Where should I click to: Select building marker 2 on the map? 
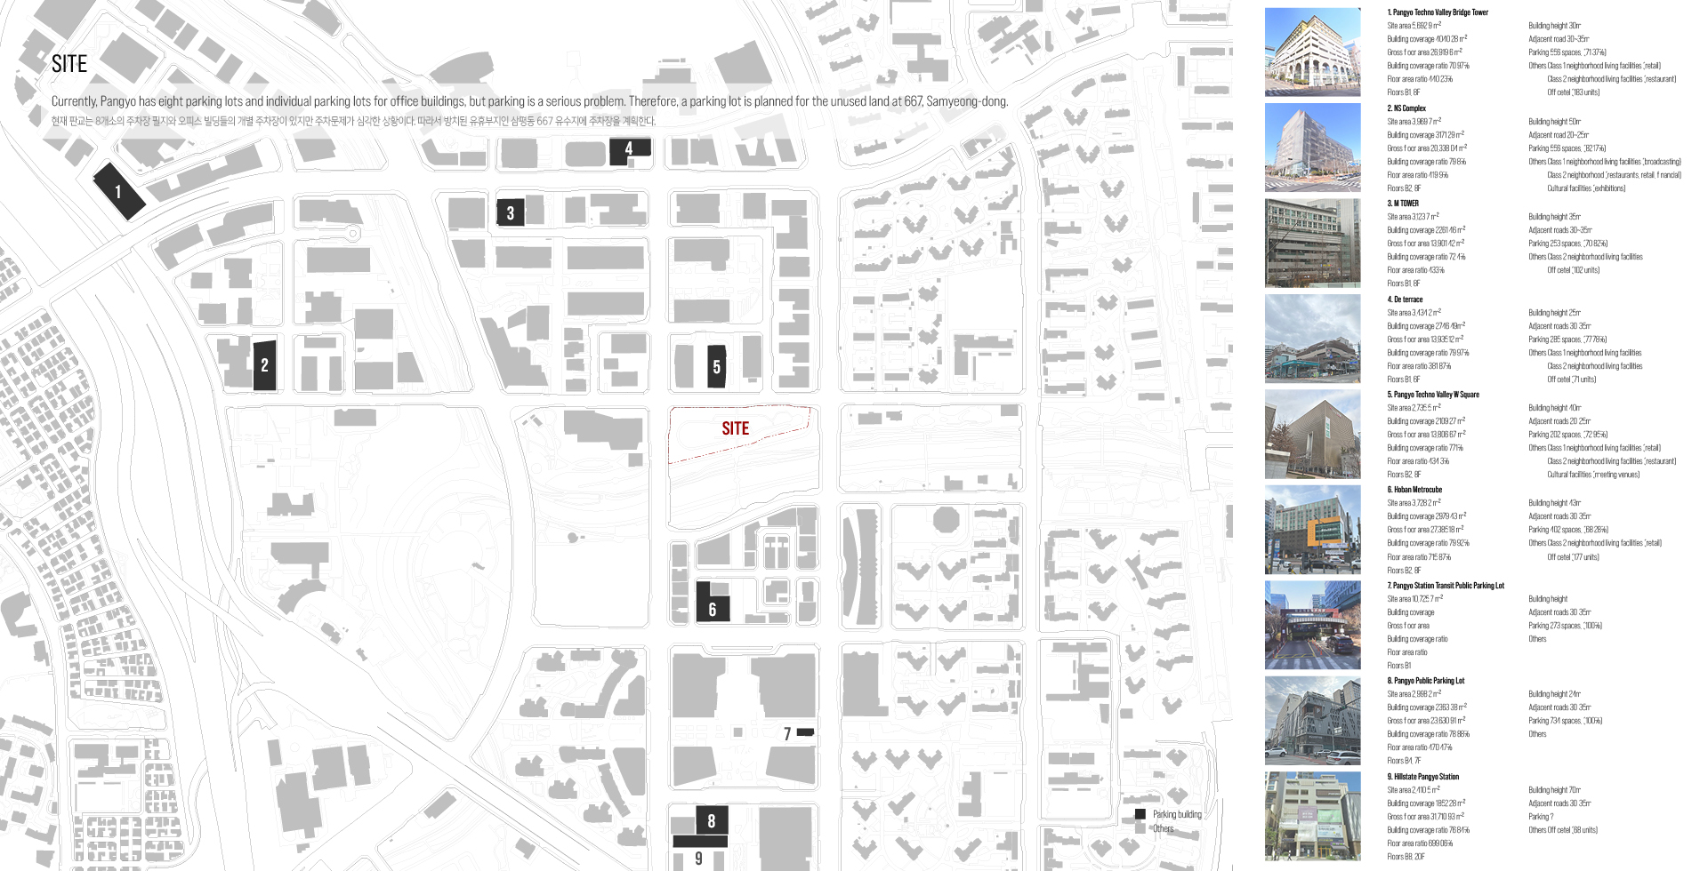[264, 365]
